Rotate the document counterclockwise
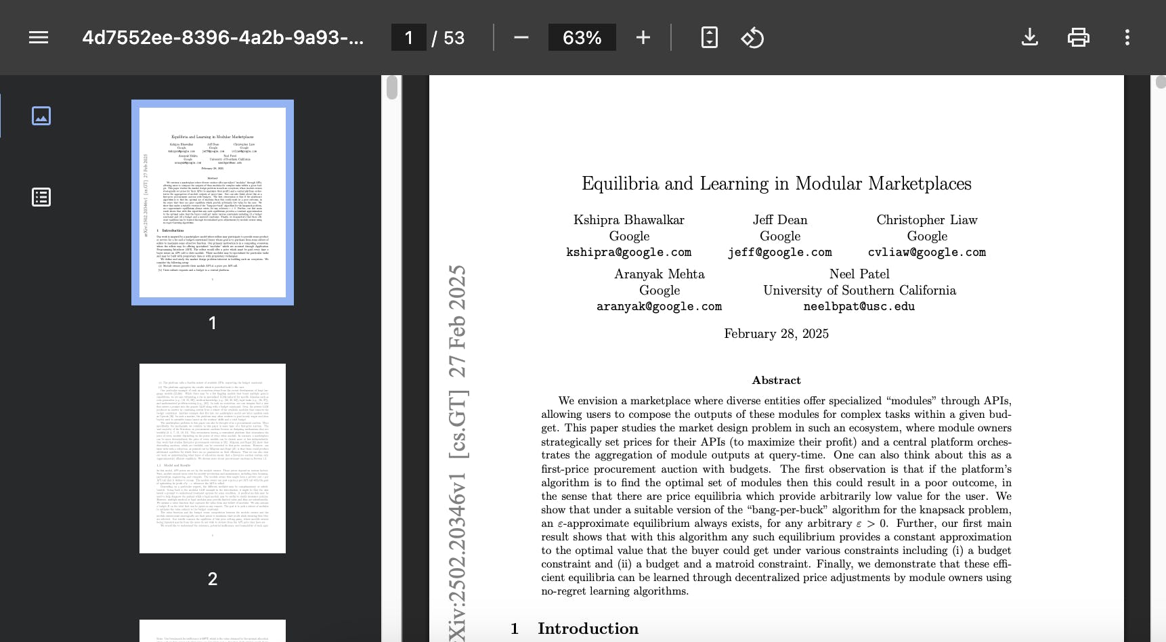 click(752, 37)
